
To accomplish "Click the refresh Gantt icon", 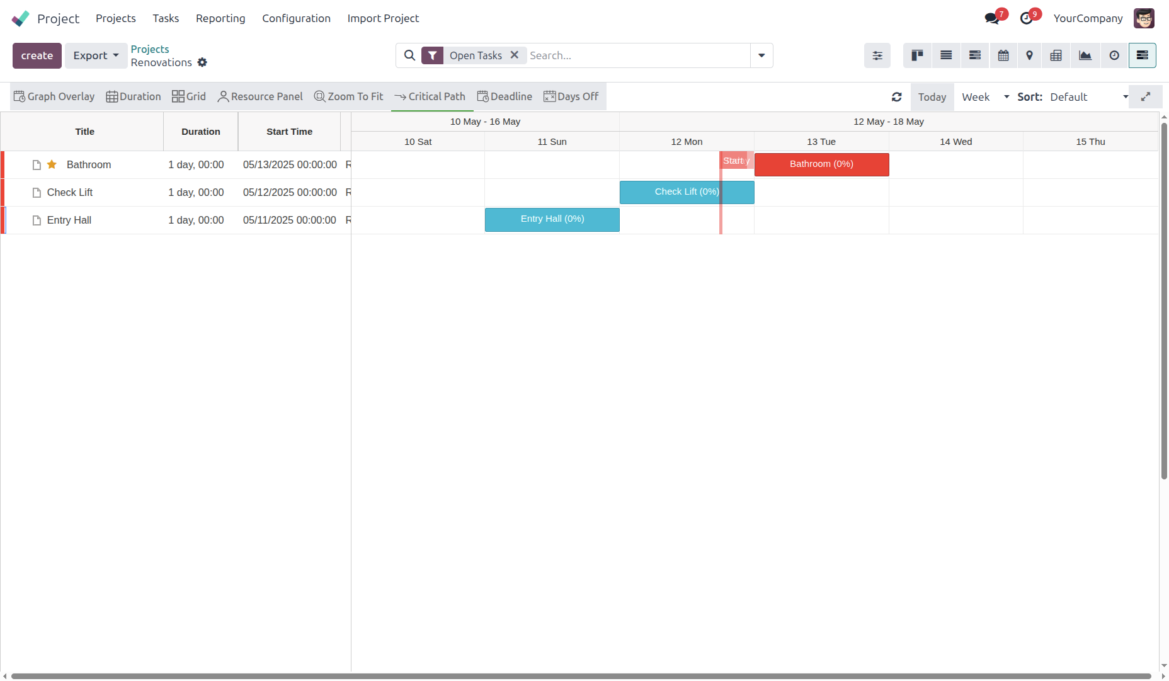I will pos(897,97).
